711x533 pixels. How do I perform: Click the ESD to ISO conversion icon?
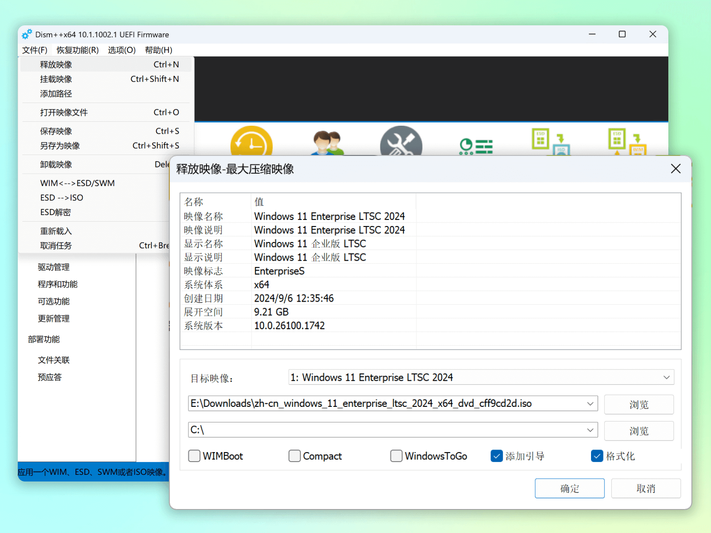pos(551,142)
